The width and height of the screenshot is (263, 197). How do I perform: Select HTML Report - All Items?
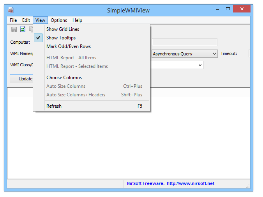point(92,58)
